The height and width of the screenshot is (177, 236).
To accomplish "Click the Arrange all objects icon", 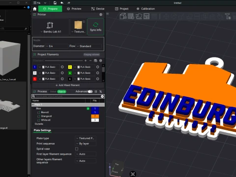I will 147,16.
